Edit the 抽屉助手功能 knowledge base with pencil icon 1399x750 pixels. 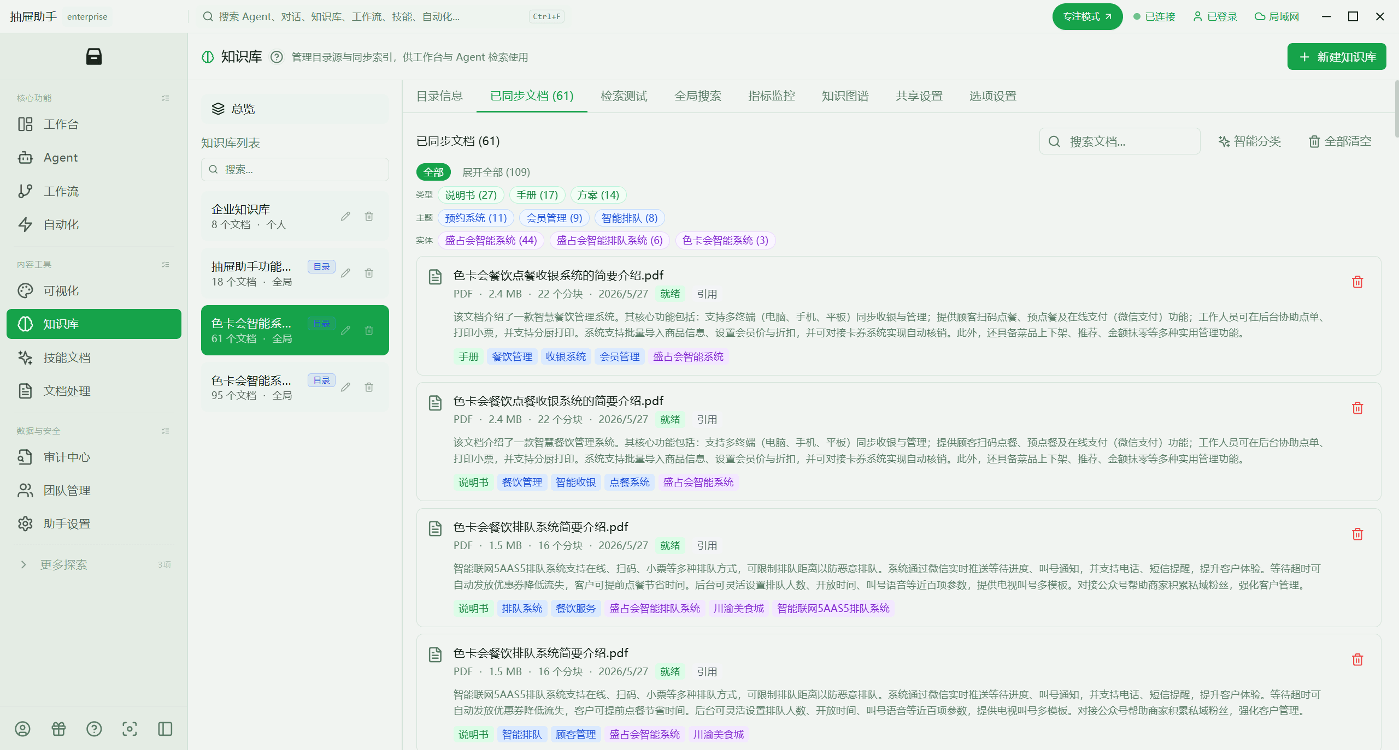345,273
